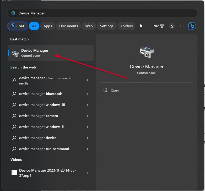This screenshot has height=191, width=205.
Task: Open the S account profile button
Action: click(x=172, y=26)
